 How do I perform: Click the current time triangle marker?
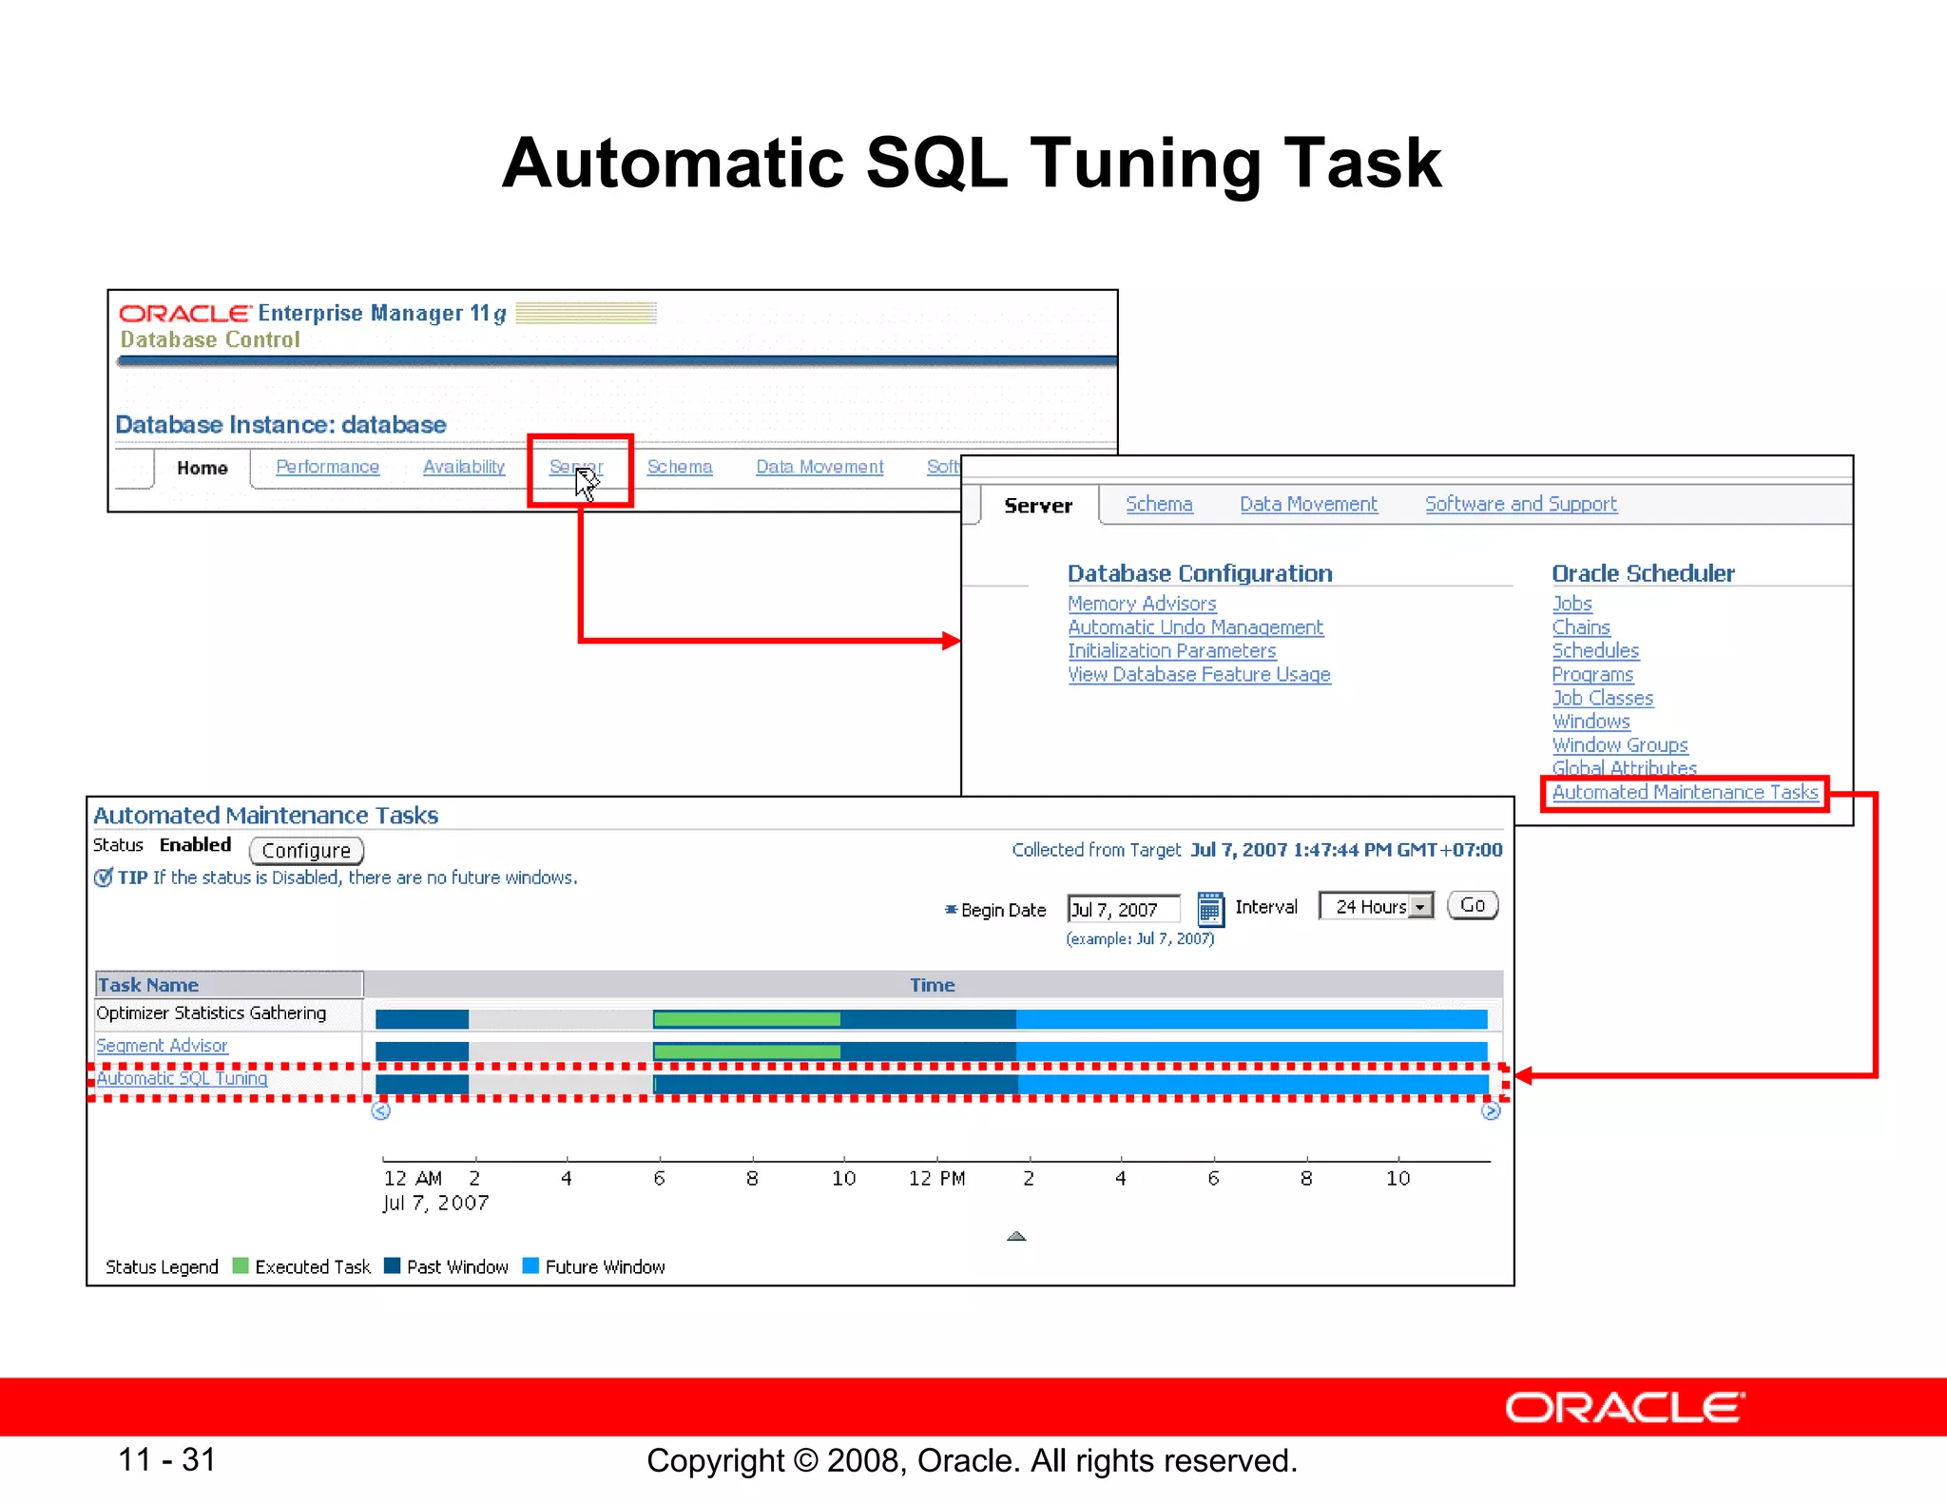click(x=1016, y=1236)
